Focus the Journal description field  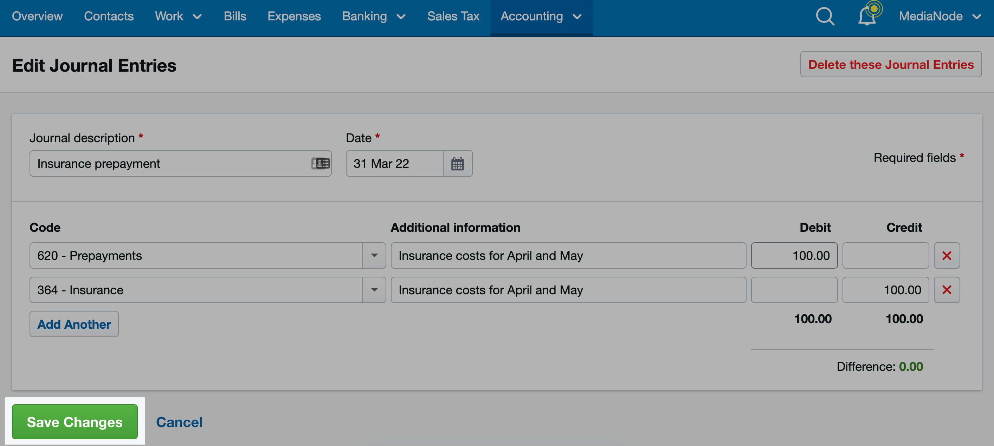point(181,163)
